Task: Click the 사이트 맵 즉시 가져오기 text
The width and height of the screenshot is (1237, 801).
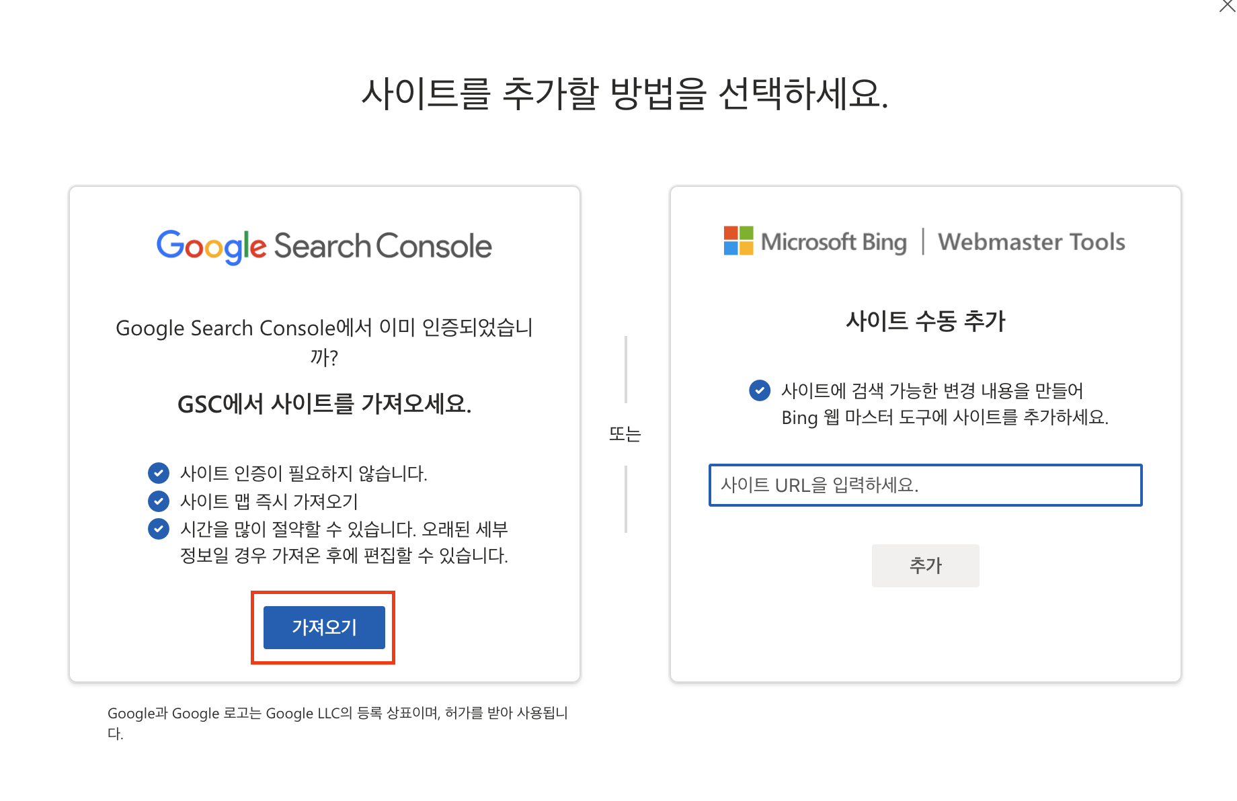Action: (269, 501)
